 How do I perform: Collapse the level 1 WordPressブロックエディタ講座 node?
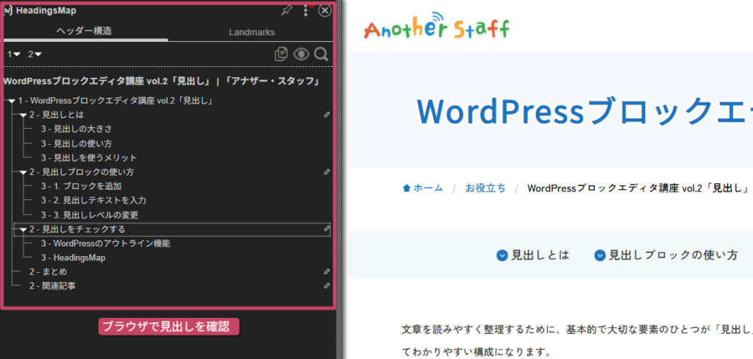click(x=12, y=102)
